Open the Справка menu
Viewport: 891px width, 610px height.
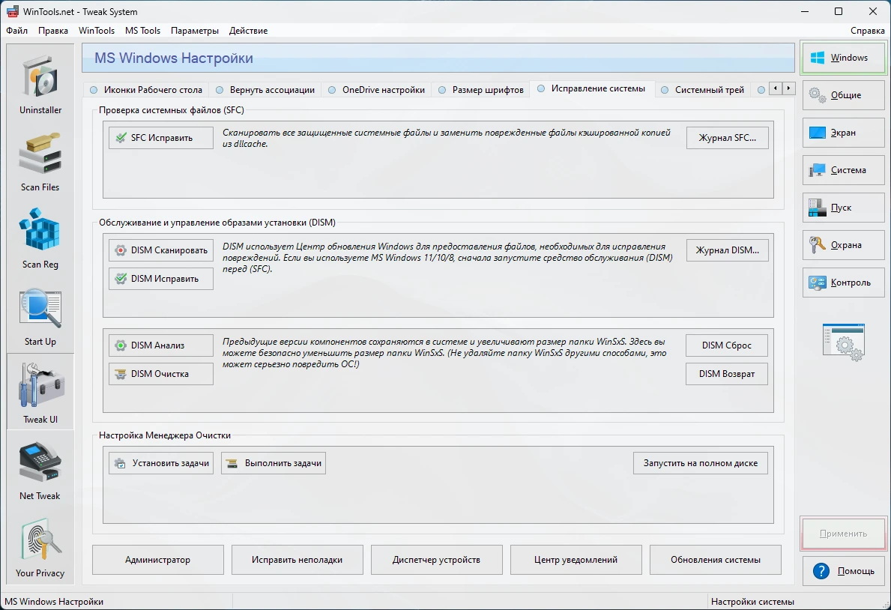click(x=867, y=31)
